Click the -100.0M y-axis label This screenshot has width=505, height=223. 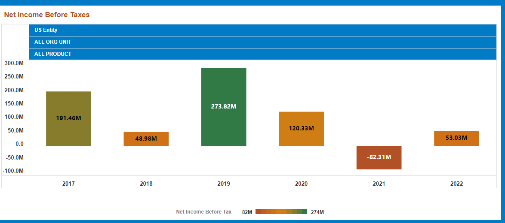click(13, 171)
